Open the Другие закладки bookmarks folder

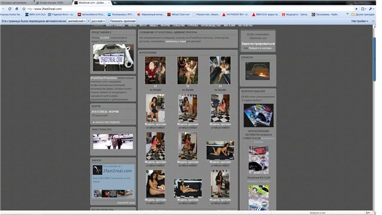coord(363,14)
